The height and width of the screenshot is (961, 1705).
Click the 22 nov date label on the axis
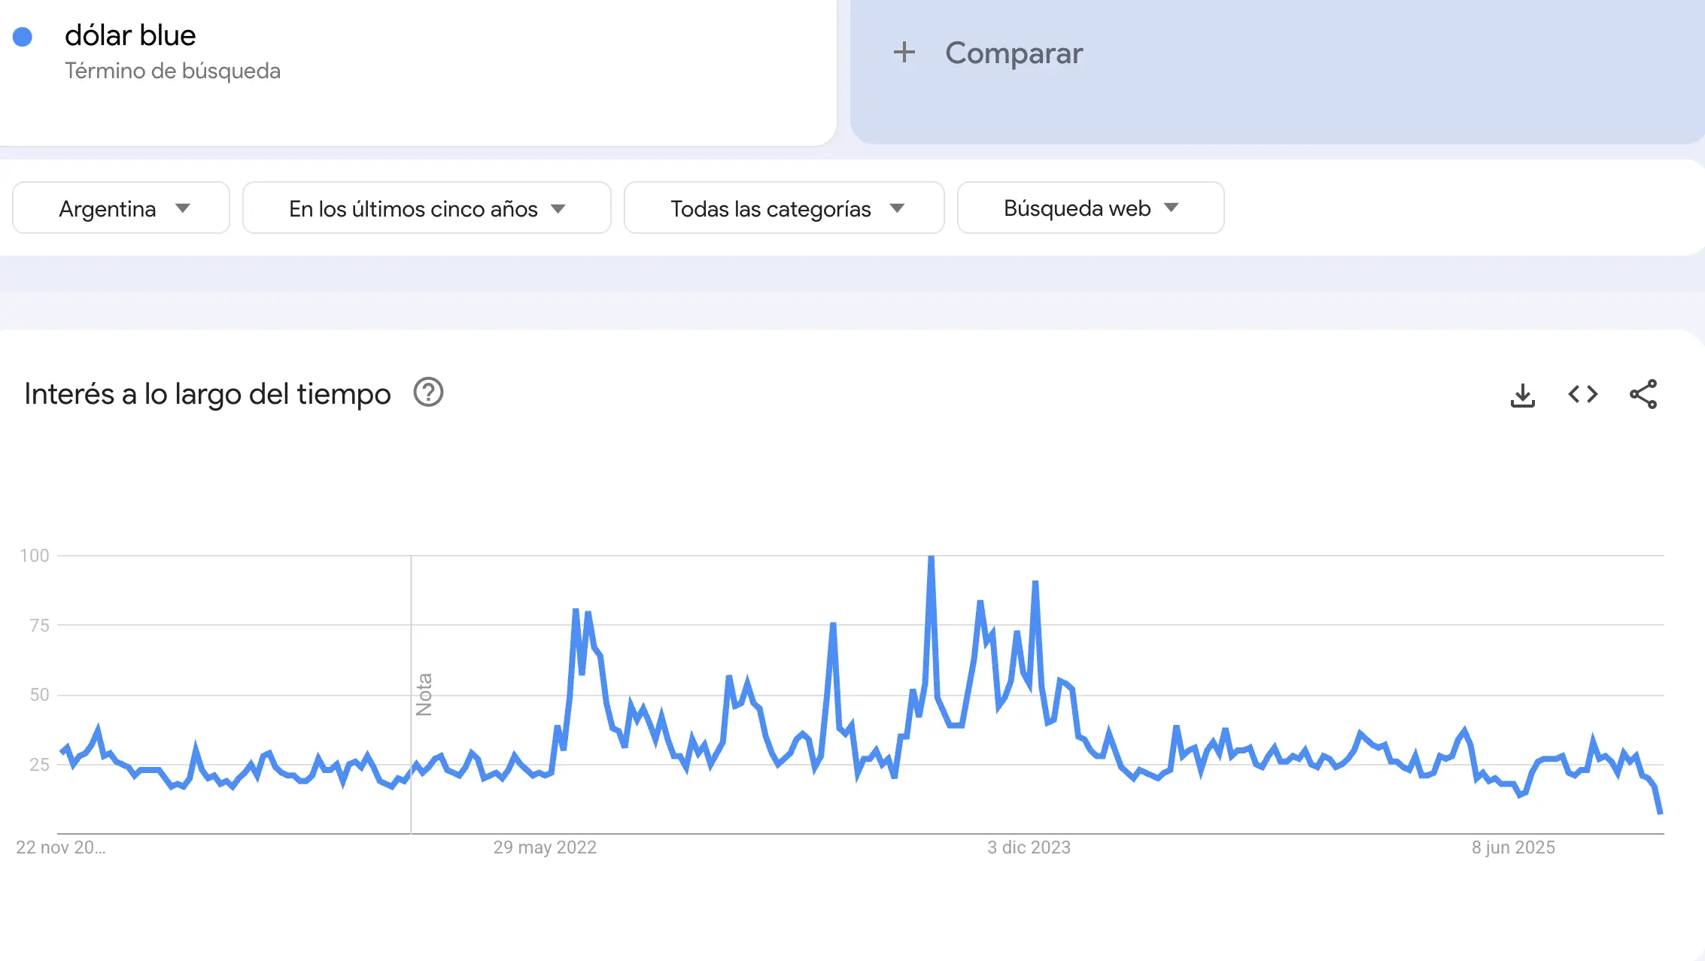pyautogui.click(x=62, y=847)
